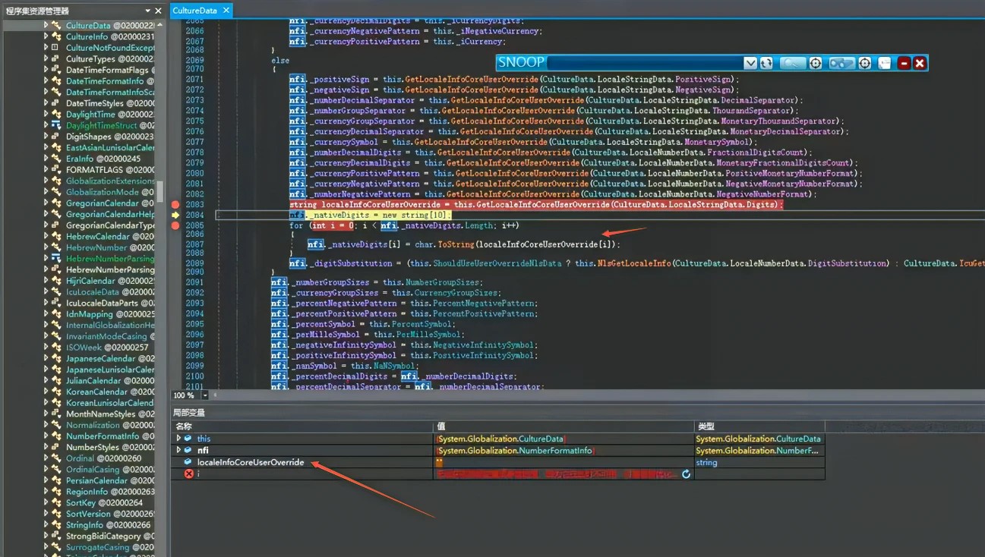Click the first crosshair target icon in SNOOP toolbar

(x=815, y=63)
